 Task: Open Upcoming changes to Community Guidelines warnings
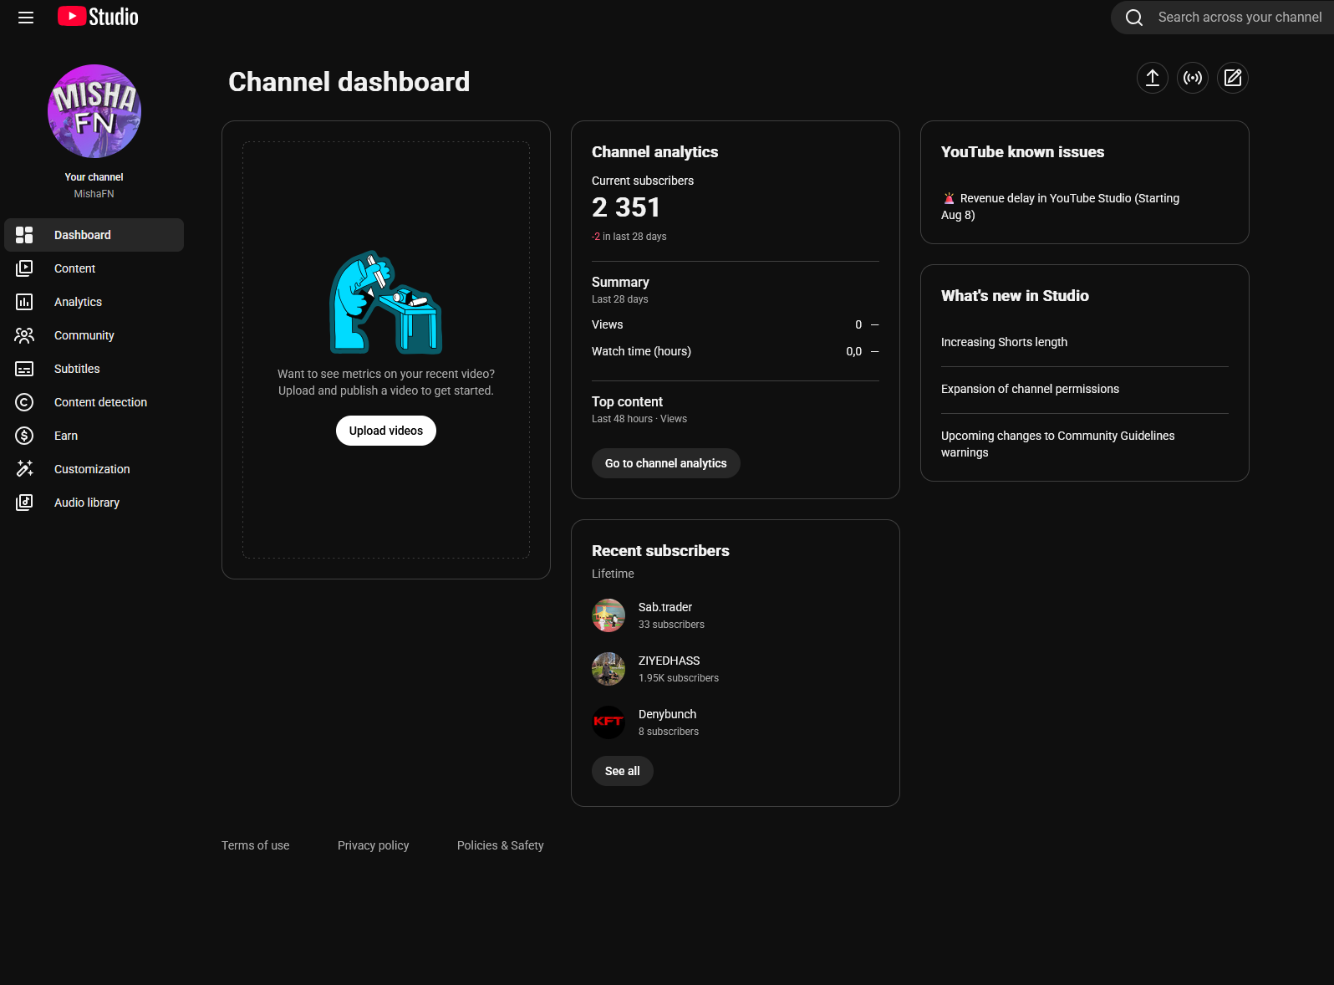click(1057, 444)
